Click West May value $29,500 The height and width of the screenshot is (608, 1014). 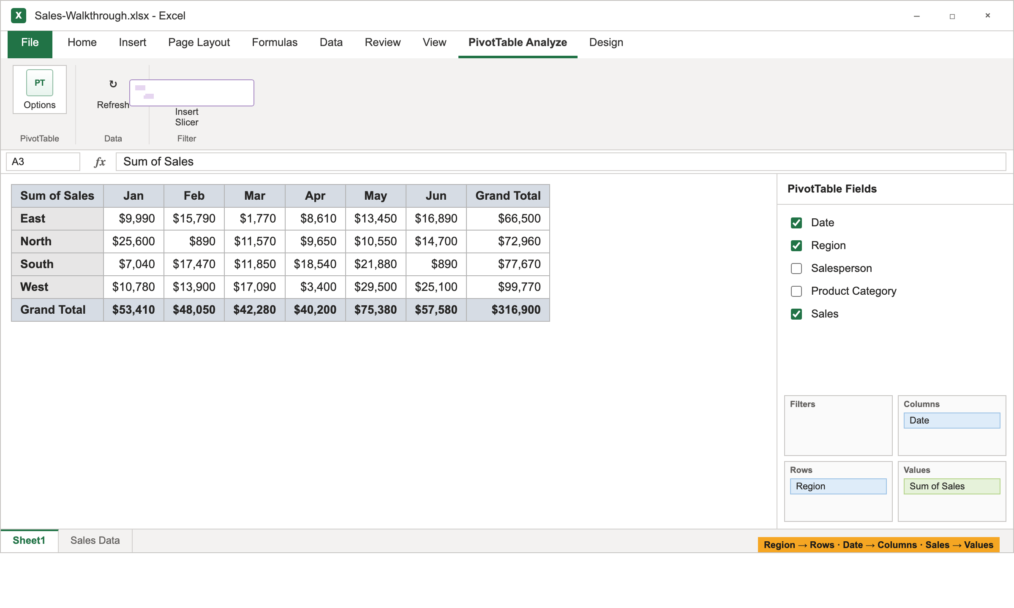click(376, 287)
